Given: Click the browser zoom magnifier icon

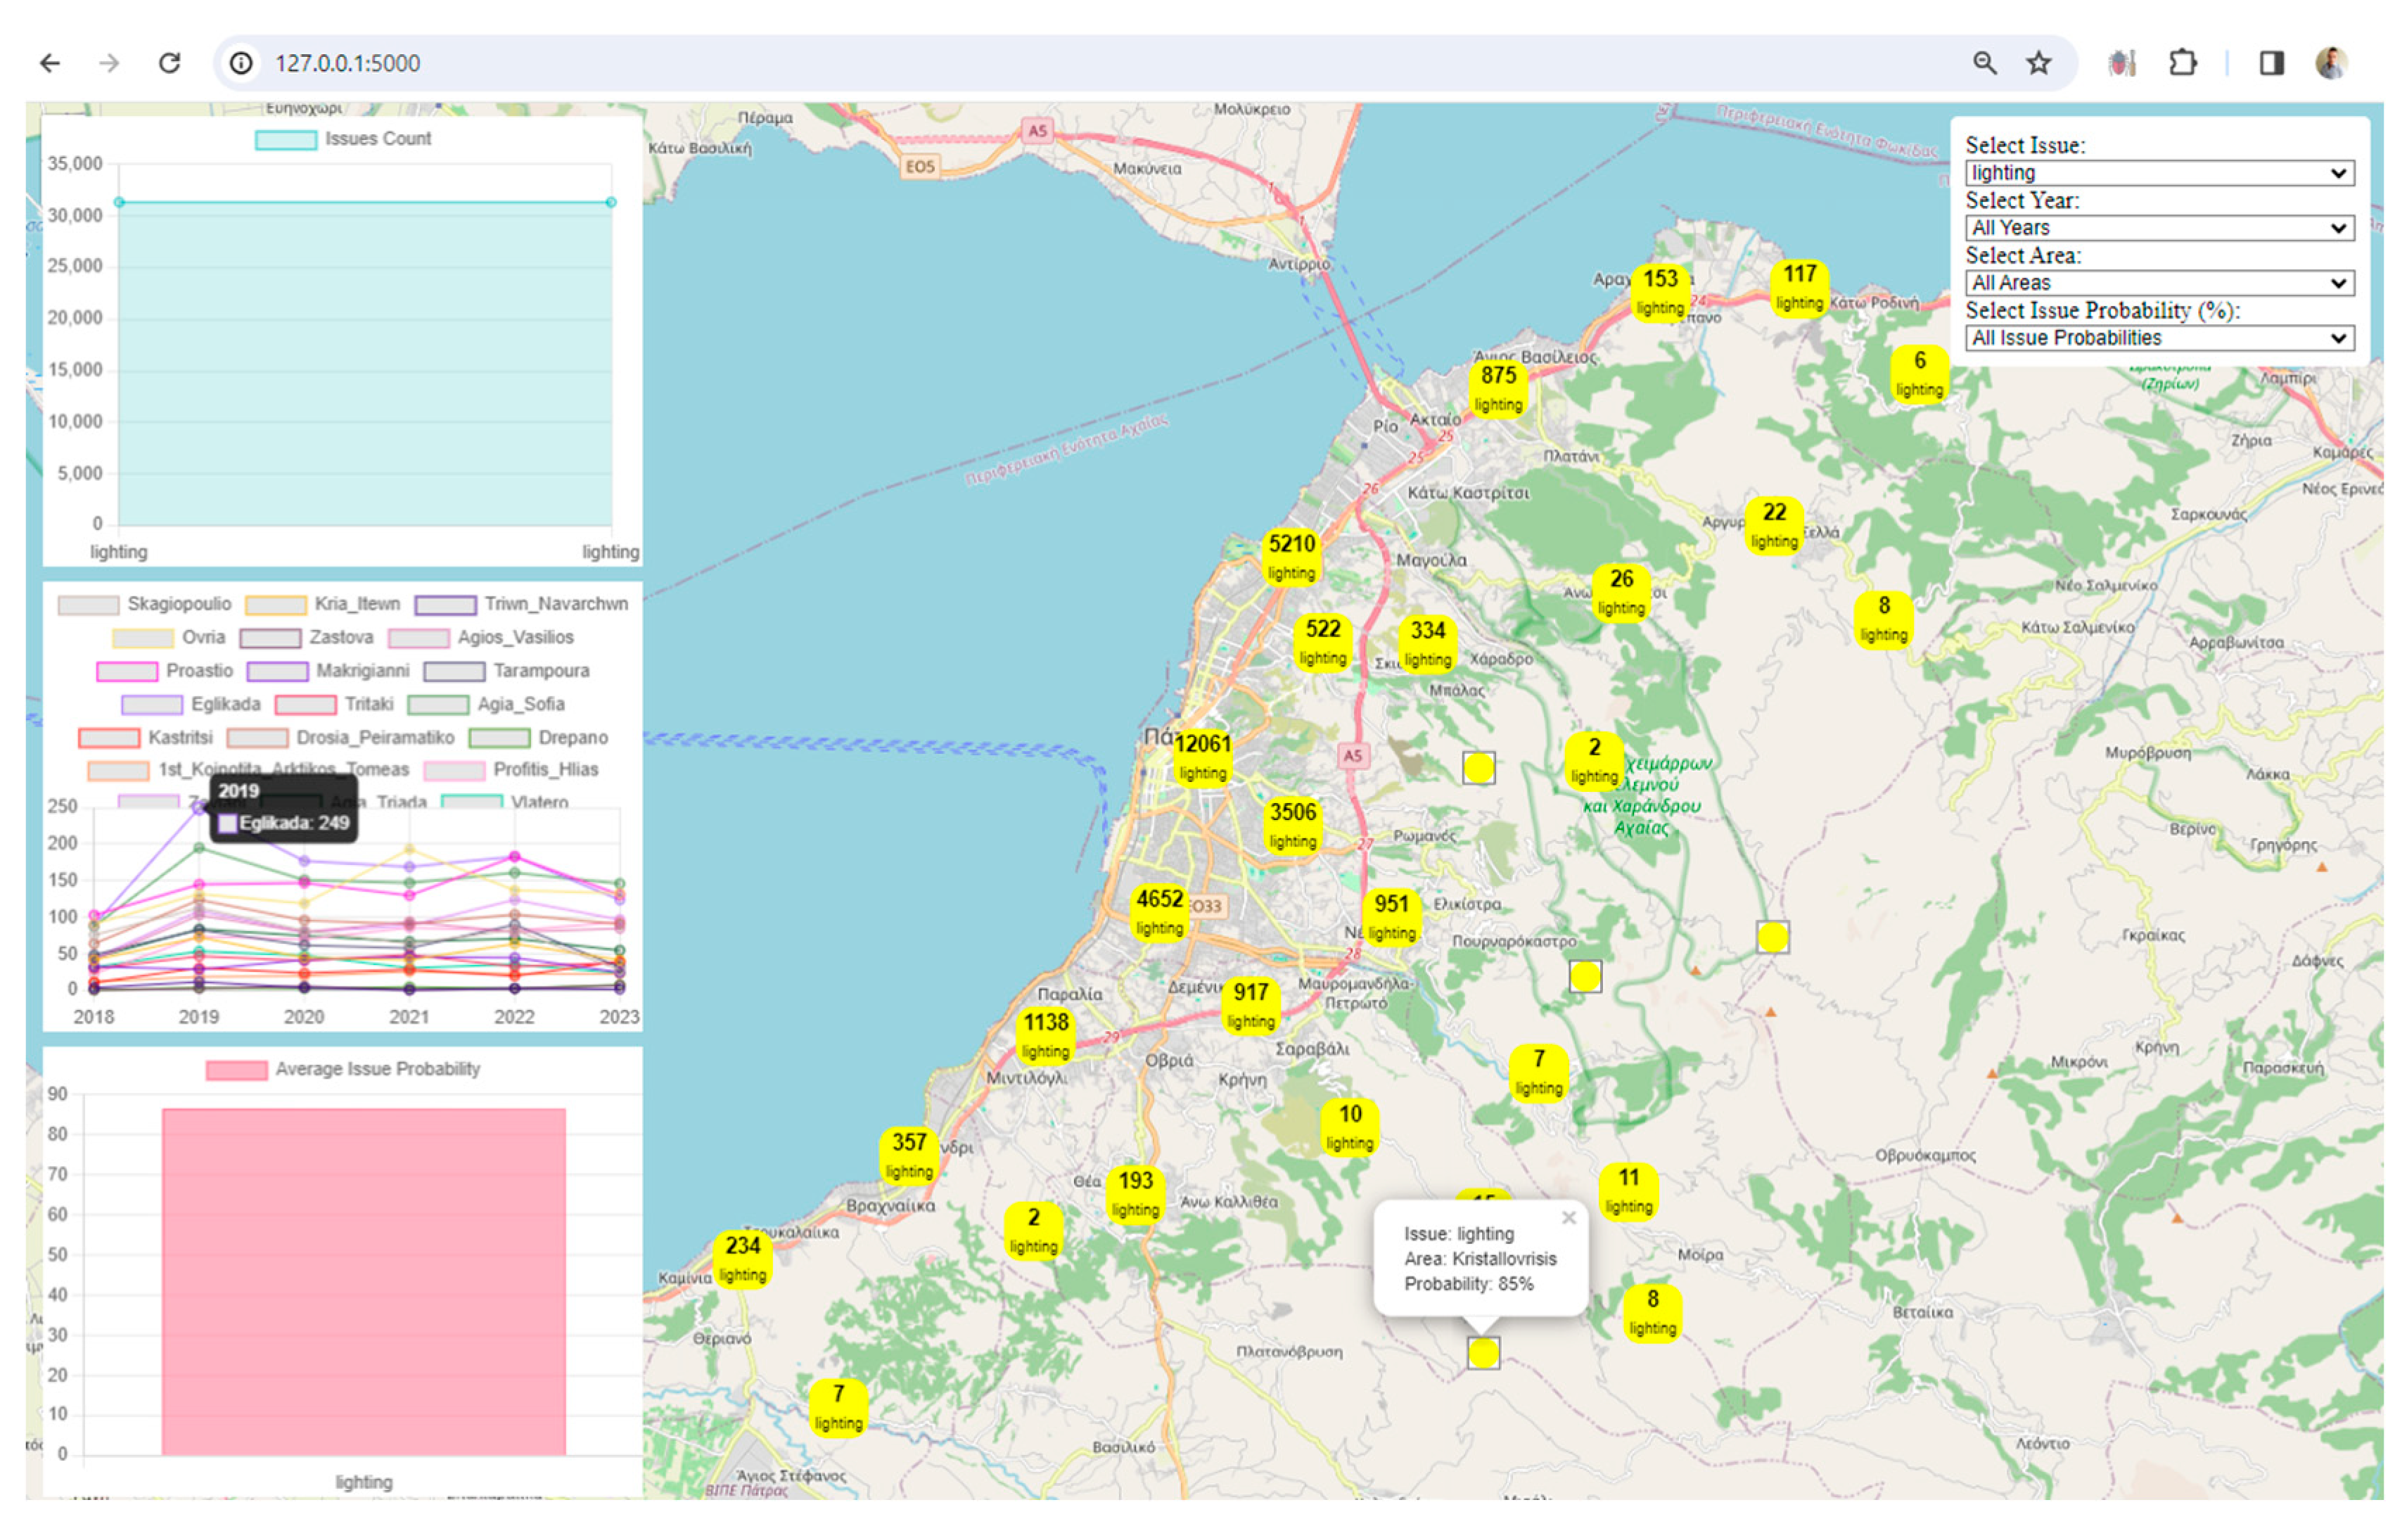Looking at the screenshot, I should click(1984, 64).
